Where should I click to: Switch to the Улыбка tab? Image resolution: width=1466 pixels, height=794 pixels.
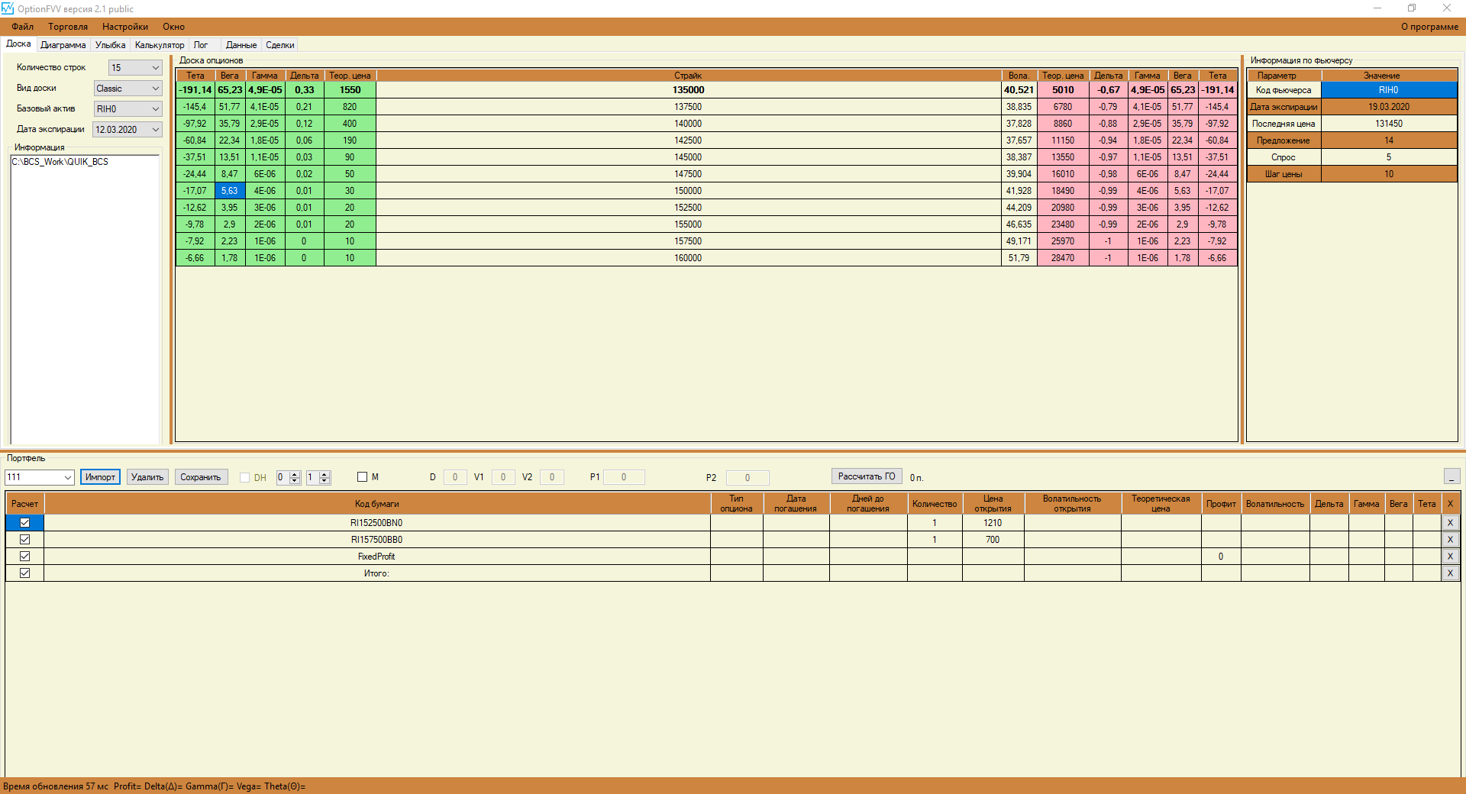pyautogui.click(x=111, y=45)
